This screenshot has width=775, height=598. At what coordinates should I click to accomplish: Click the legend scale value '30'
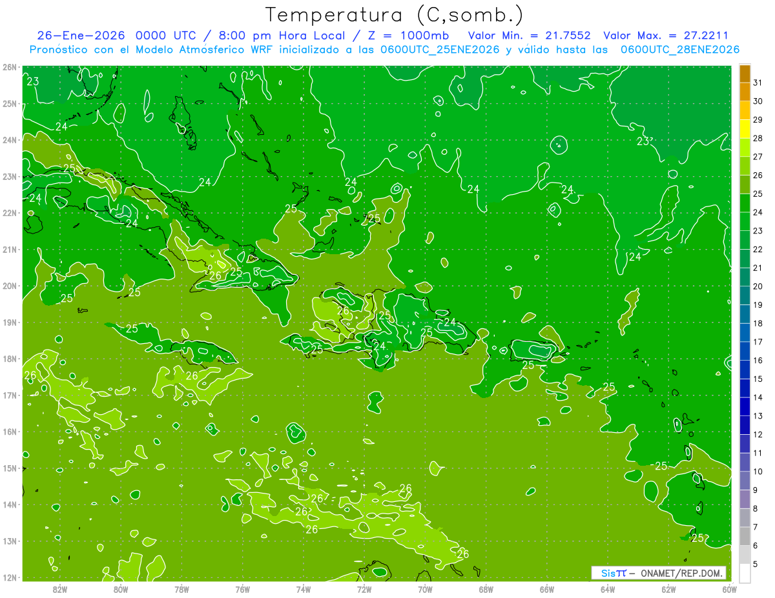tap(758, 101)
